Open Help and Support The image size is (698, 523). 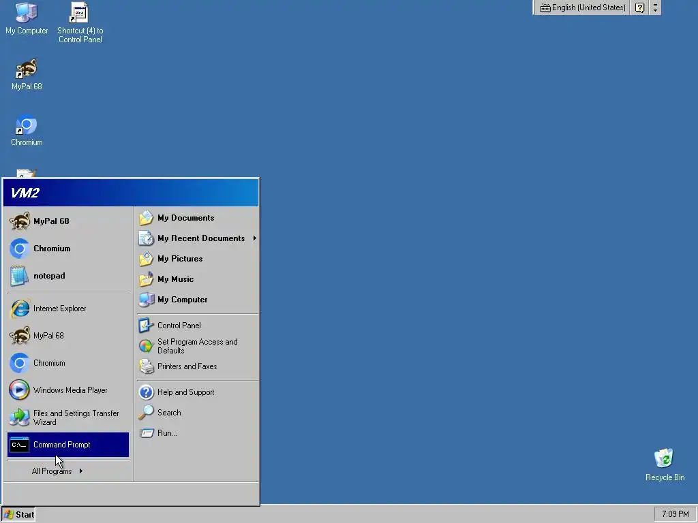198,392
